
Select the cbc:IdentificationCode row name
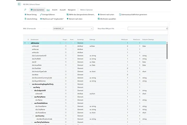(44, 119)
